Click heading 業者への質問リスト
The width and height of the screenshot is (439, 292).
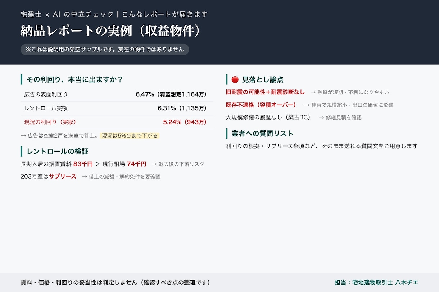click(262, 133)
